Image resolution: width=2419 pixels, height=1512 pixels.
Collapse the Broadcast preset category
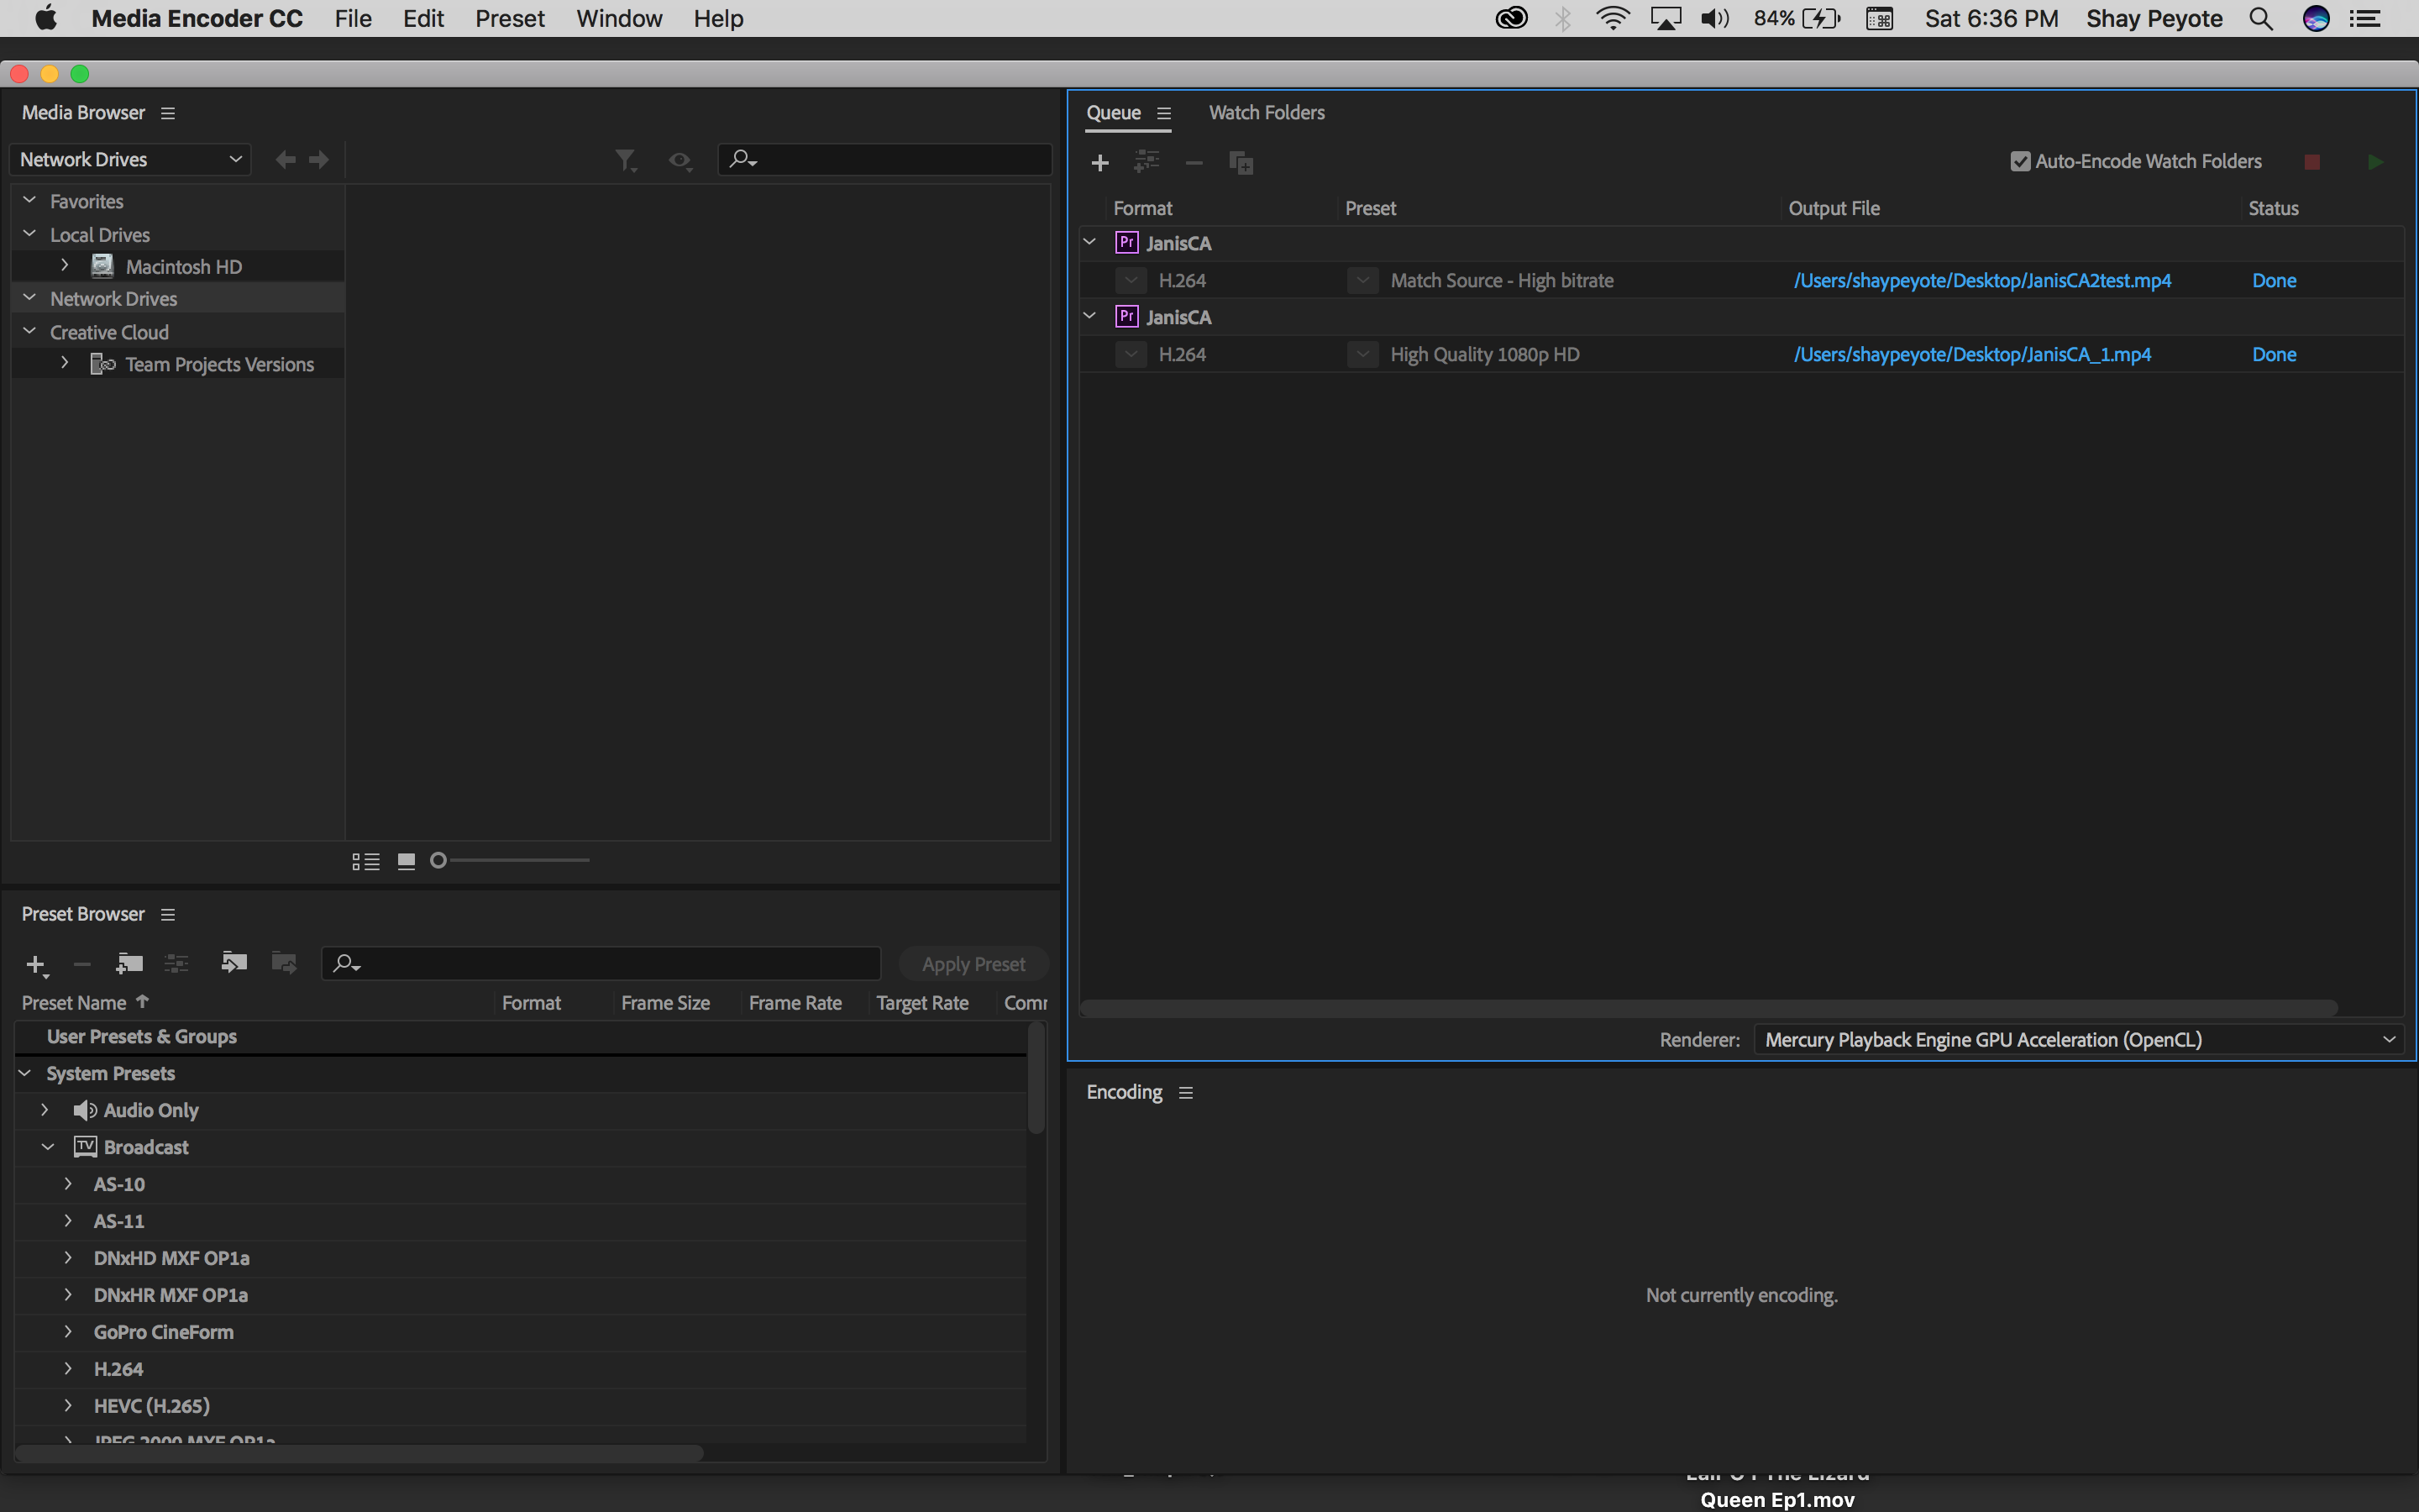tap(47, 1147)
